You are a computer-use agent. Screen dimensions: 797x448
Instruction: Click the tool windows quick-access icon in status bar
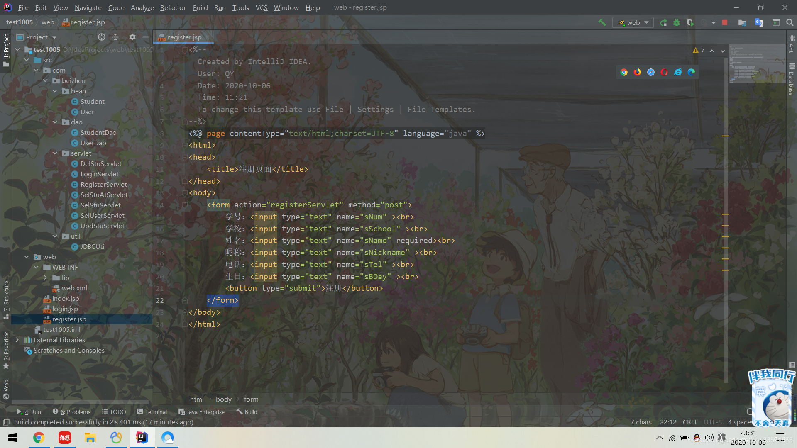tap(6, 422)
